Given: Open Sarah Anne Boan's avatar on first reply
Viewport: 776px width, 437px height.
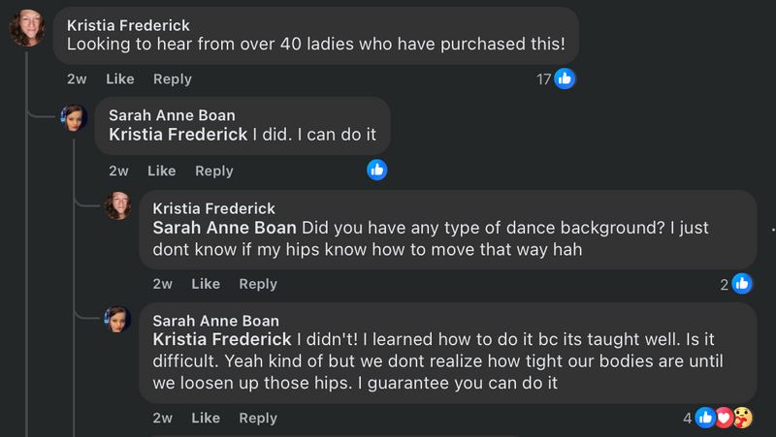Looking at the screenshot, I should [x=75, y=117].
